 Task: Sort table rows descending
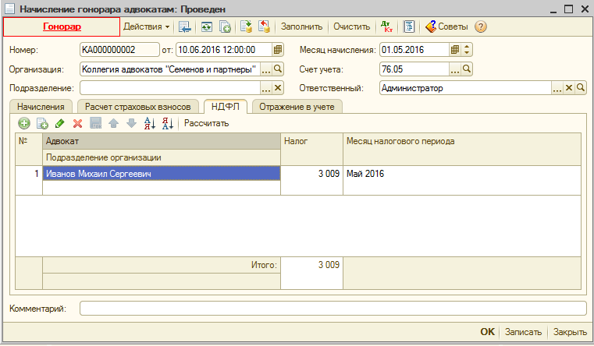coord(167,123)
